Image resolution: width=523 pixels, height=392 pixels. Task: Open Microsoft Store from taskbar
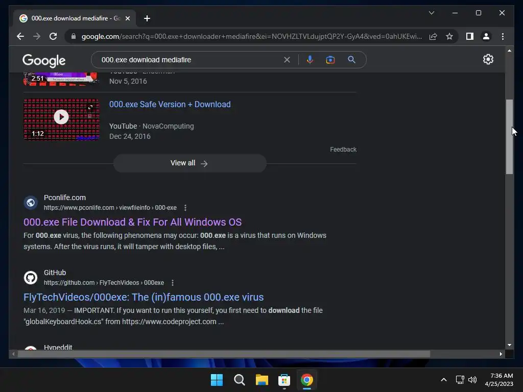tap(284, 380)
